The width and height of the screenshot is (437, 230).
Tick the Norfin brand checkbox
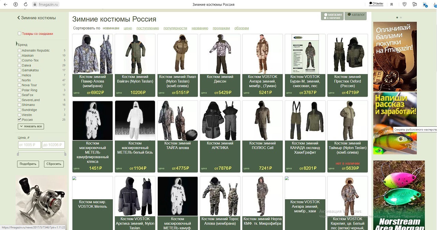click(19, 80)
